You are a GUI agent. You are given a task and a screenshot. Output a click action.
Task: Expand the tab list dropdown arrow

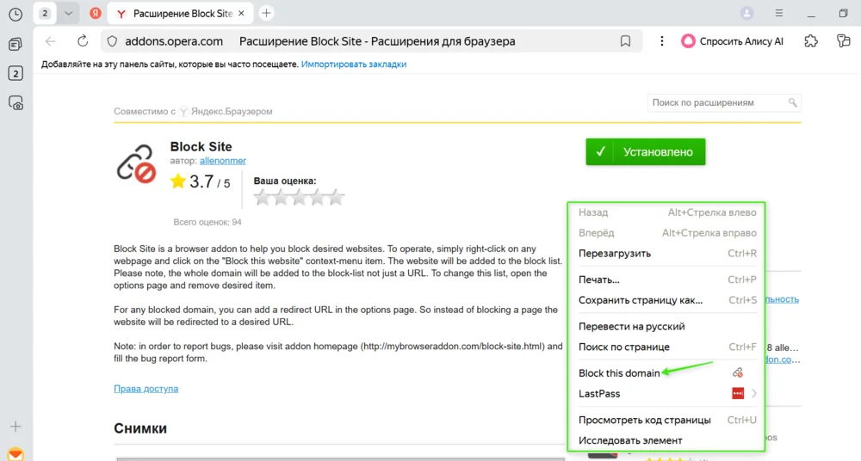tap(68, 13)
